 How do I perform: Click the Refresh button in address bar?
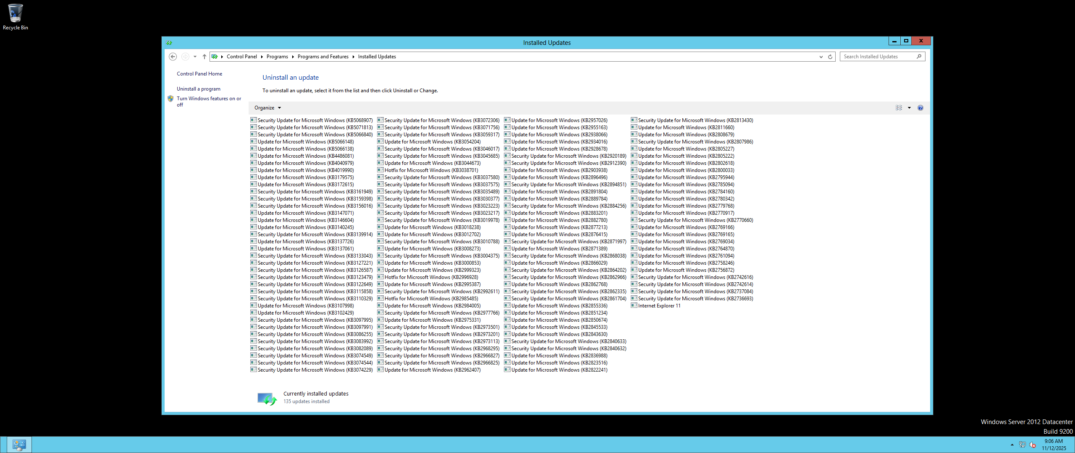pos(830,57)
